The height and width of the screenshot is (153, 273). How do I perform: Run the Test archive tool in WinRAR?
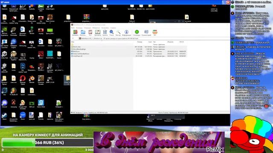point(90,33)
